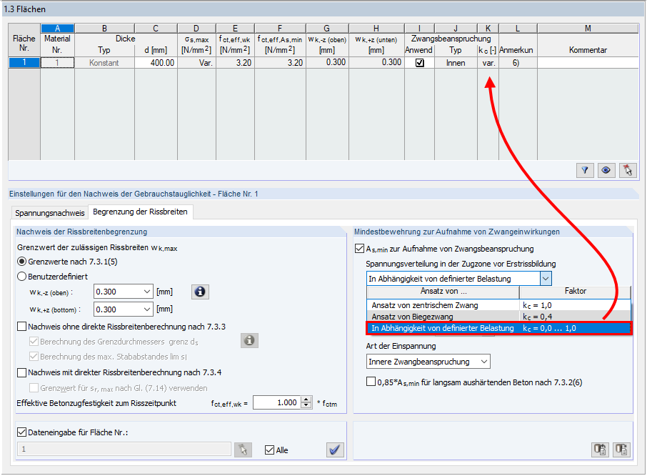Select Benutzerdefiniert radio button
Image resolution: width=647 pixels, height=476 pixels.
(x=22, y=277)
